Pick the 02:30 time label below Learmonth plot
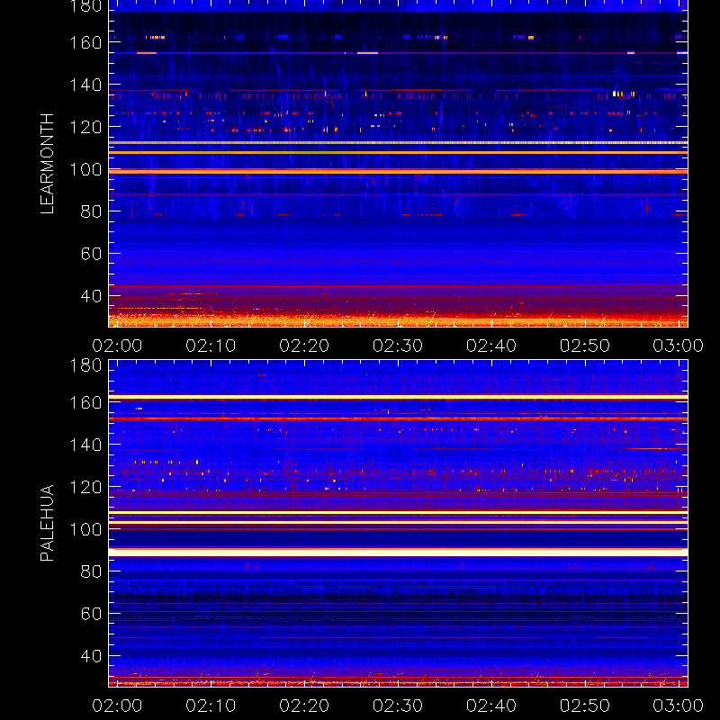Viewport: 720px width, 720px height. pyautogui.click(x=398, y=346)
